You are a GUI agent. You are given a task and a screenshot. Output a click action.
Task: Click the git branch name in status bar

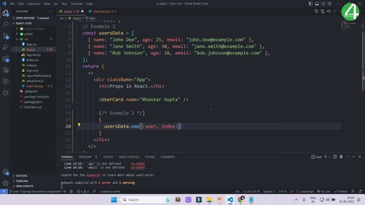[x=35, y=191]
